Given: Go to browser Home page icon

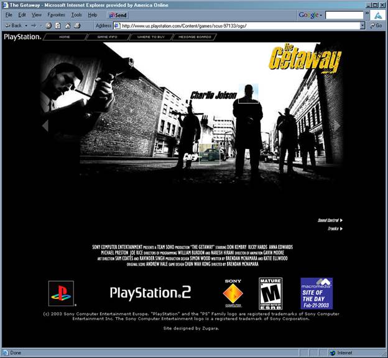Looking at the screenshot, I should [68, 25].
